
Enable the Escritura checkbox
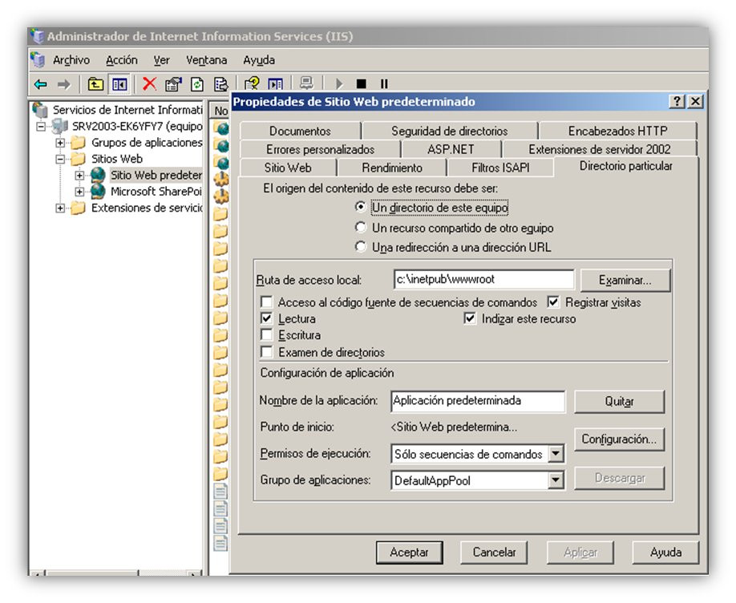(267, 335)
